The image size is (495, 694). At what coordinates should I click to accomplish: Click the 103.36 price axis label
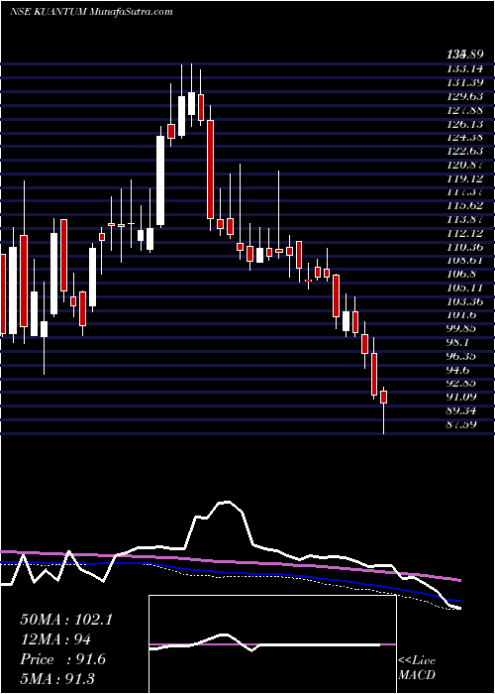pyautogui.click(x=464, y=301)
